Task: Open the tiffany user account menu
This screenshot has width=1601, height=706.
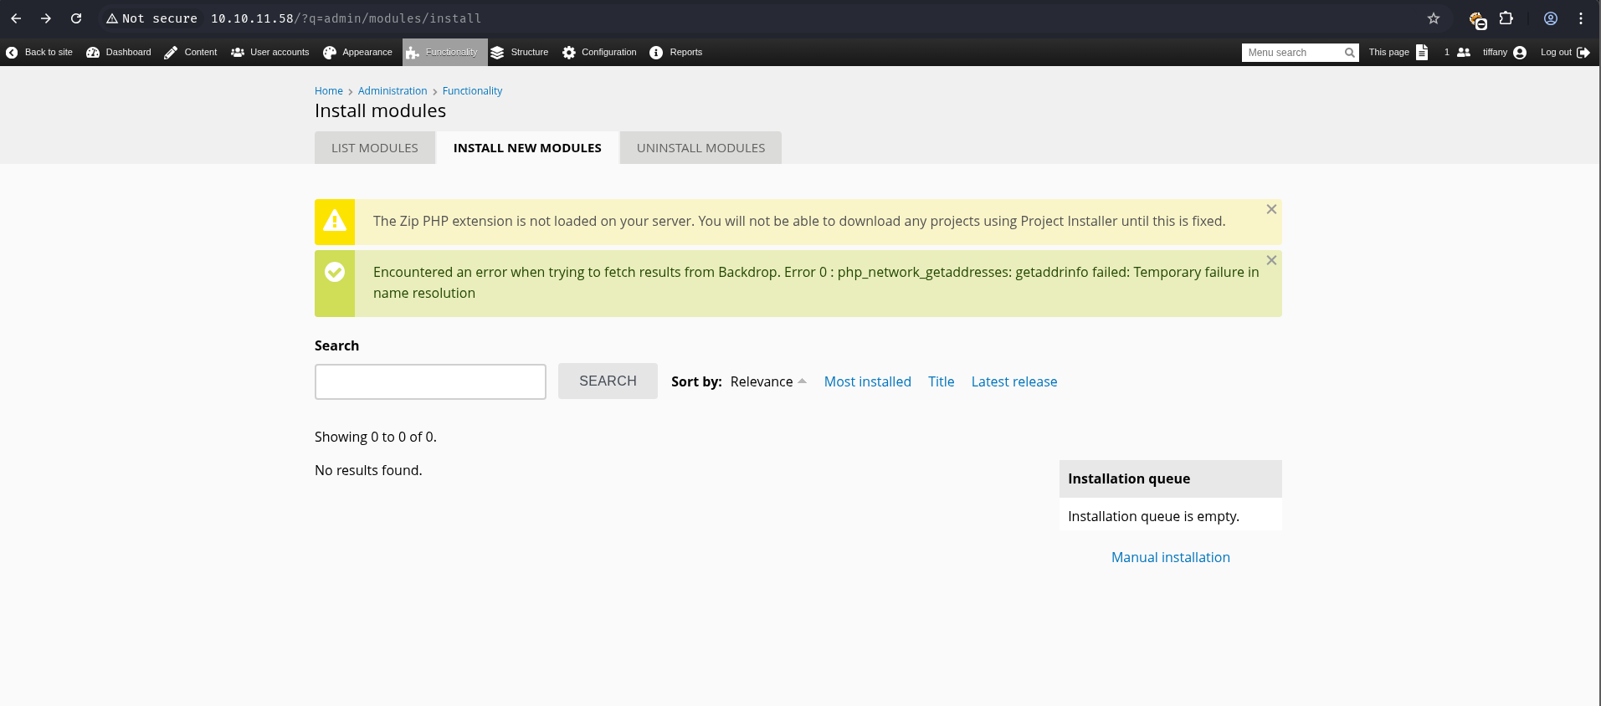Action: coord(1504,52)
